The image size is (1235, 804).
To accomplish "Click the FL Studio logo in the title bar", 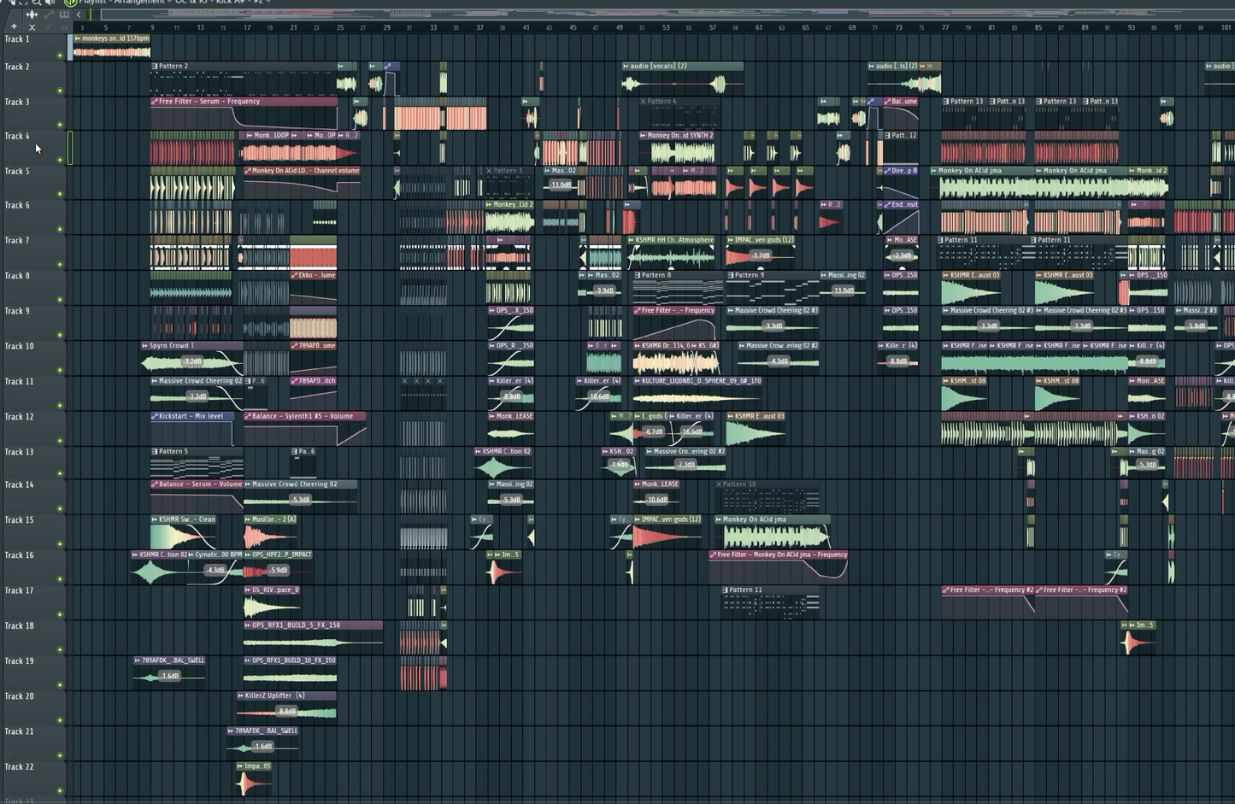I will [x=70, y=3].
